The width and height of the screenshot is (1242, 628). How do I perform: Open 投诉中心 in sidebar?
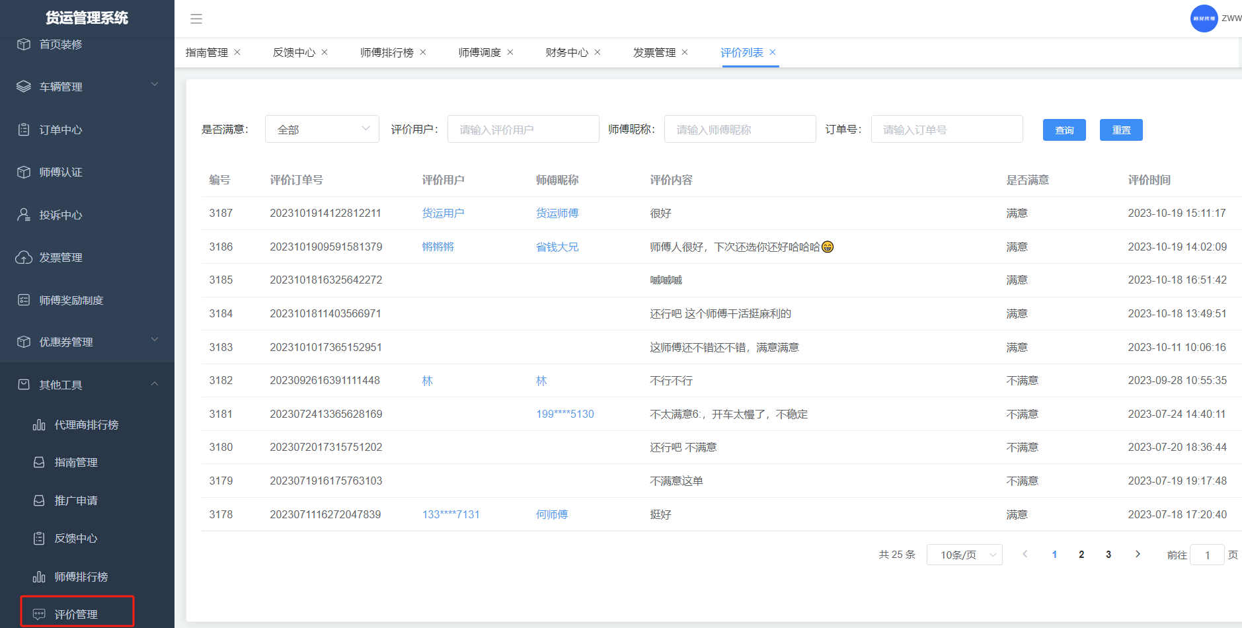tap(61, 215)
